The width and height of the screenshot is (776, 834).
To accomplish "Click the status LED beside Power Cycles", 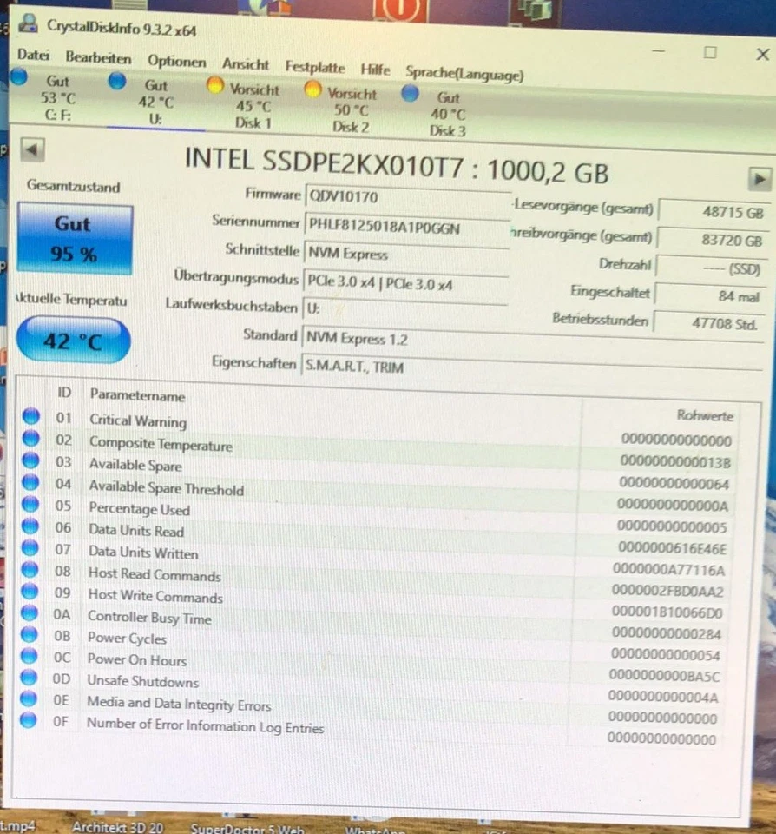I will (30, 635).
